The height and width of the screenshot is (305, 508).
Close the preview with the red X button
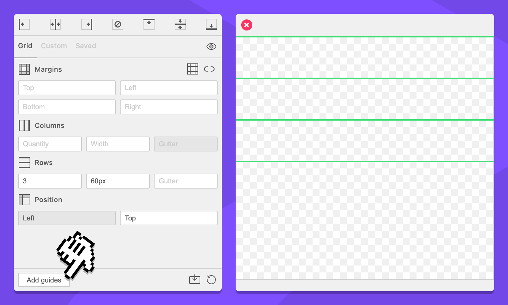pyautogui.click(x=247, y=25)
